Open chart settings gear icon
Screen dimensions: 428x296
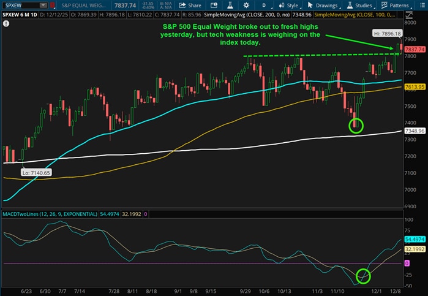[x=246, y=5]
